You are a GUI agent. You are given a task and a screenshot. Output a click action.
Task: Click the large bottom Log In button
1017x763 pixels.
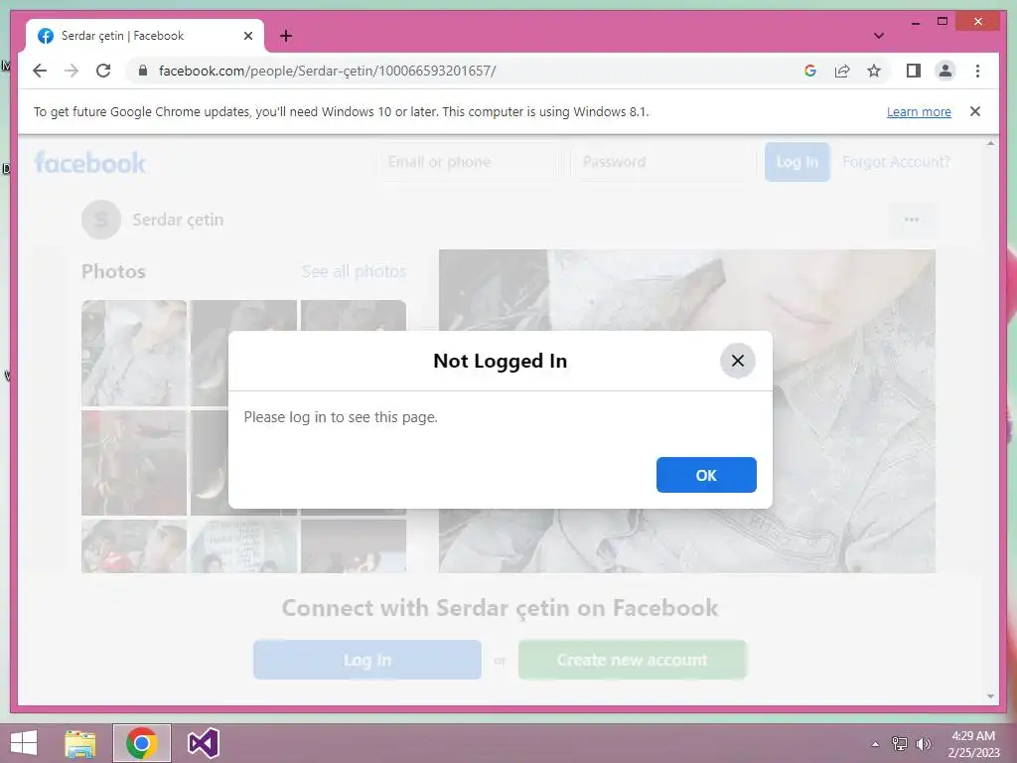[x=367, y=660]
